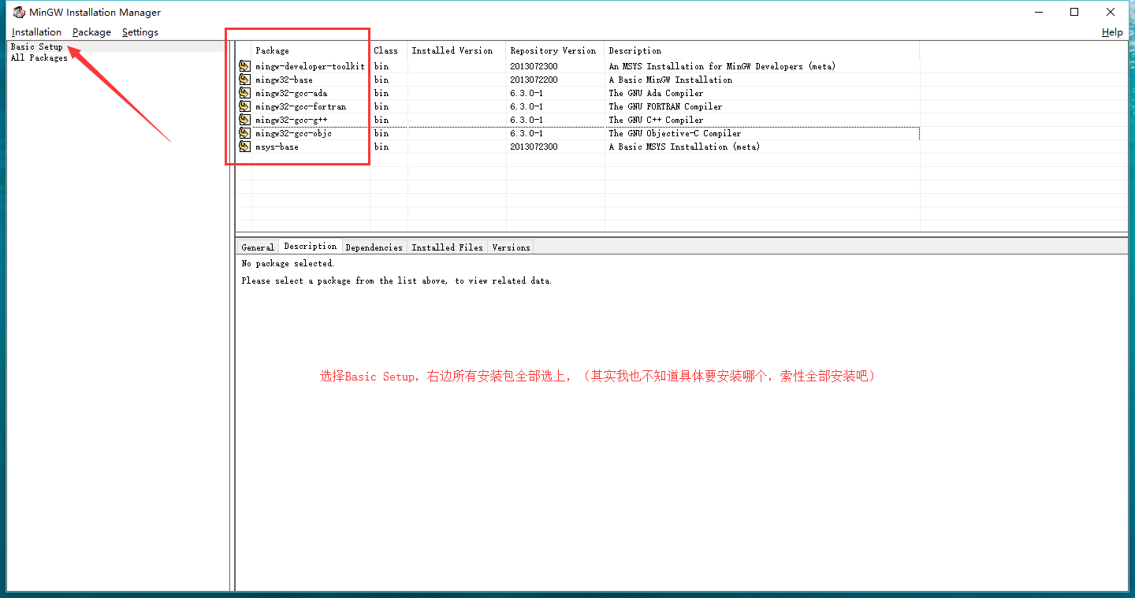Switch to the Description tab
The image size is (1135, 598).
tap(311, 246)
